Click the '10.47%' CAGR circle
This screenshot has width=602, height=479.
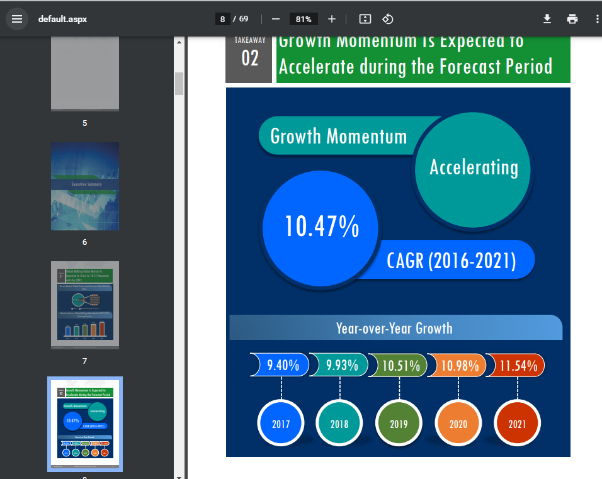[x=321, y=228]
